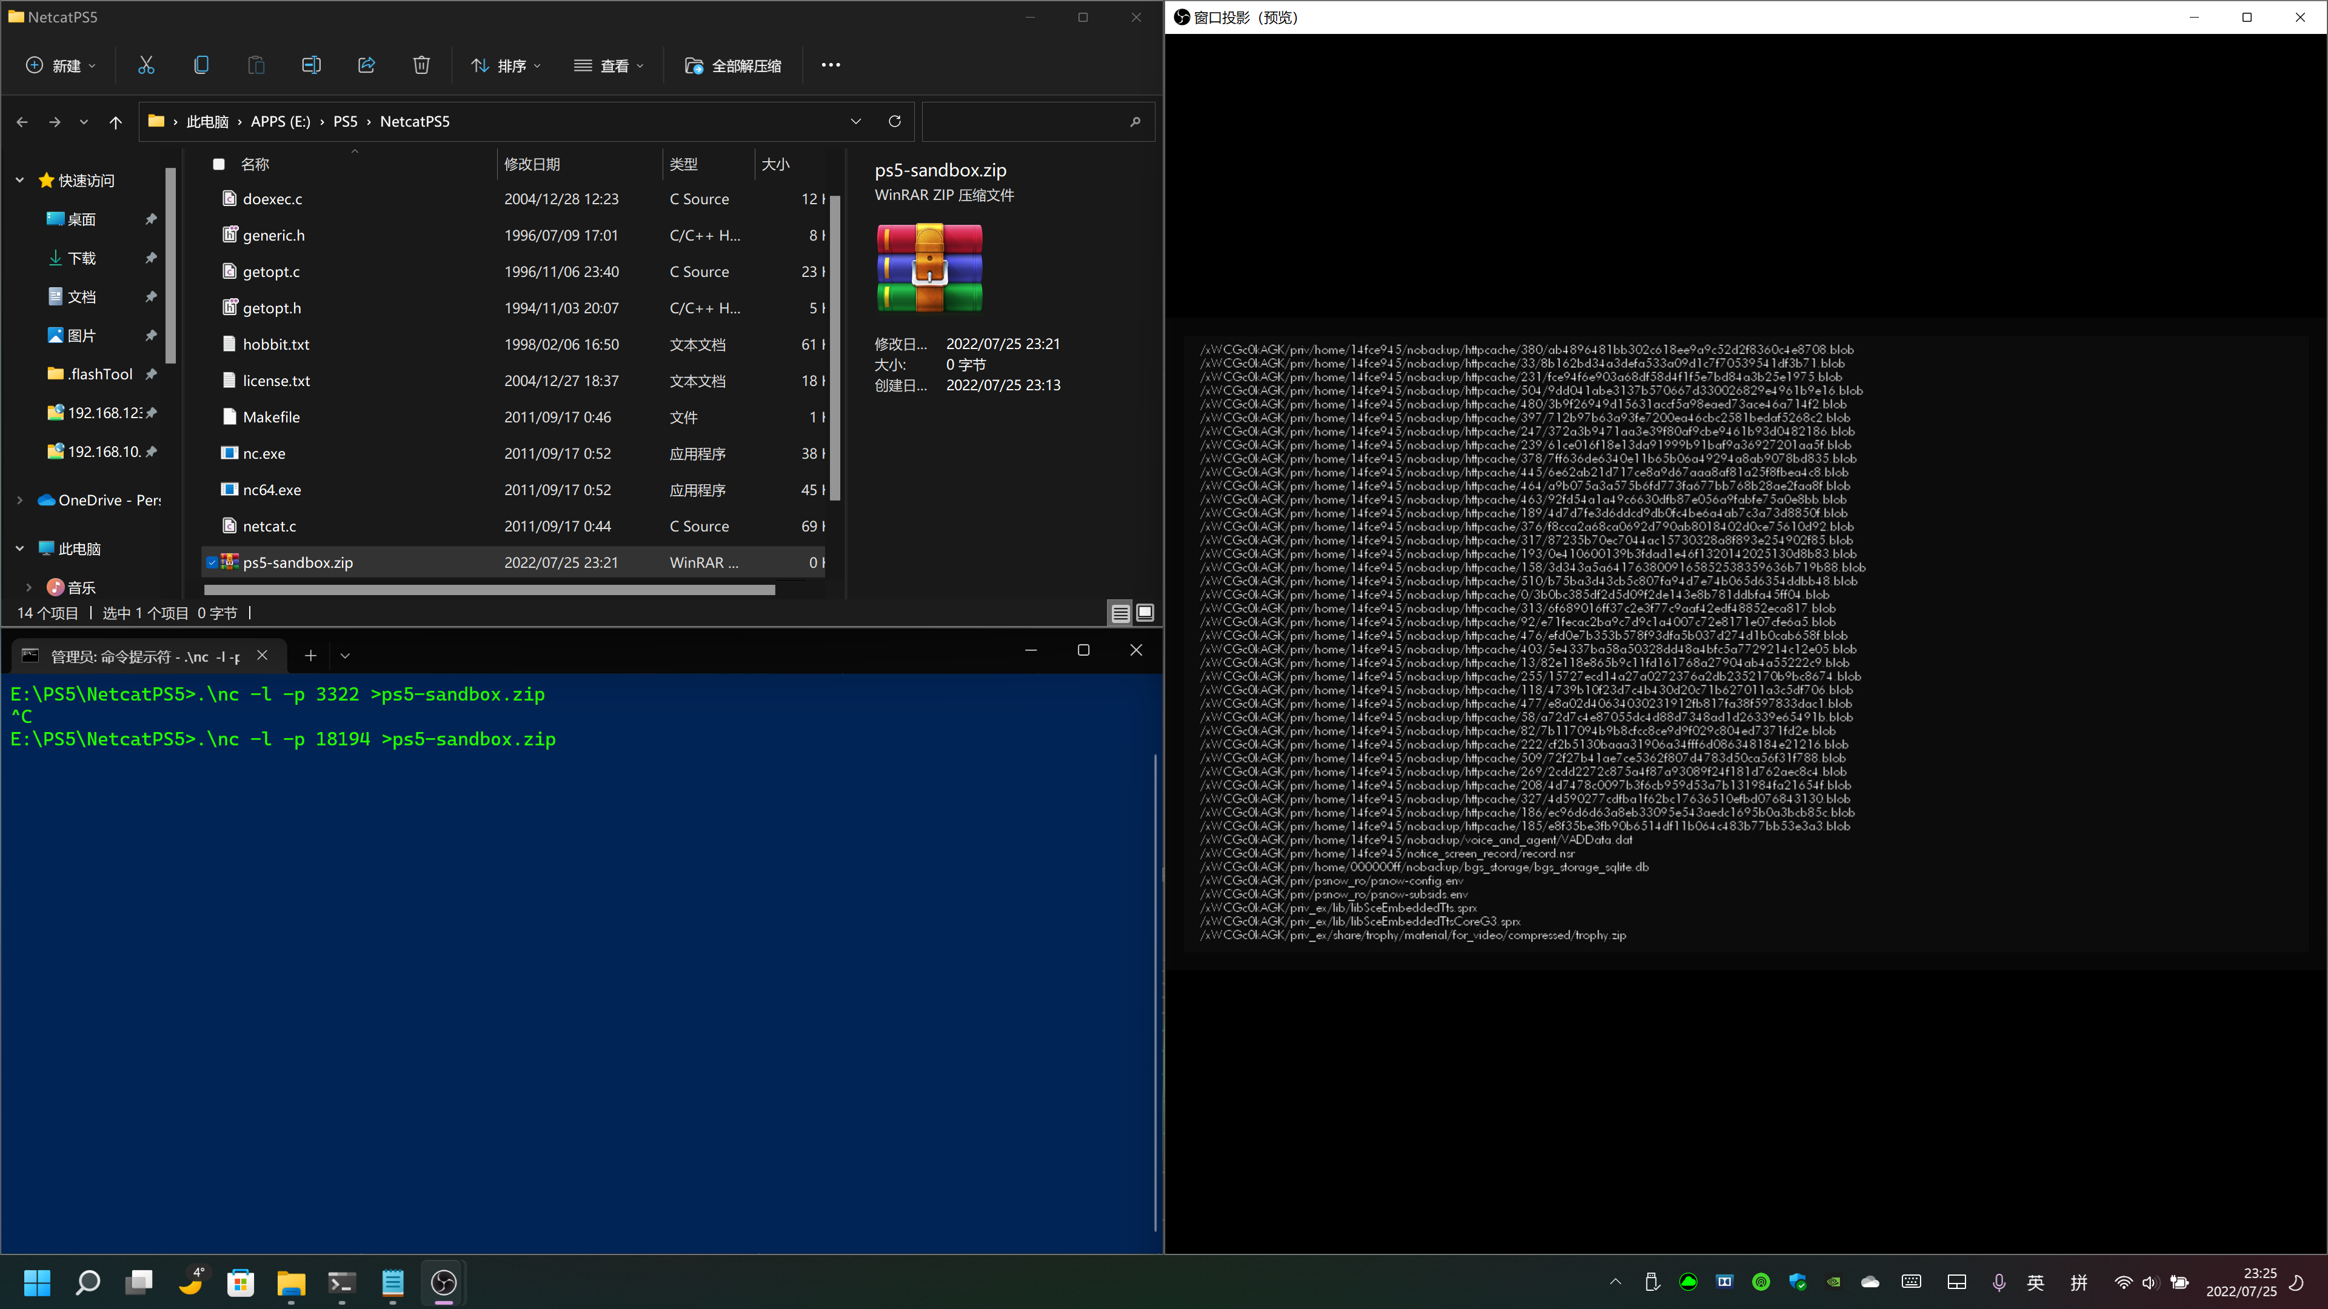Click the Share icon in Explorer toolbar

(x=366, y=65)
